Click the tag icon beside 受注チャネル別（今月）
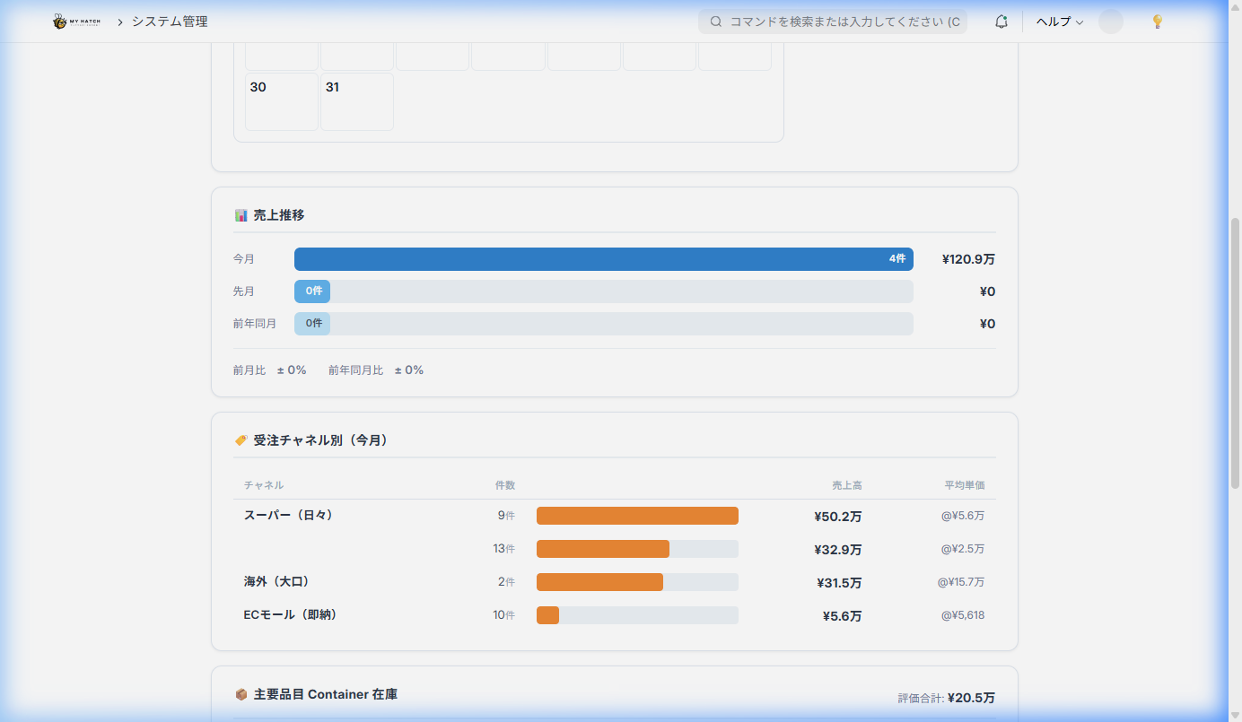This screenshot has width=1242, height=722. pos(240,439)
